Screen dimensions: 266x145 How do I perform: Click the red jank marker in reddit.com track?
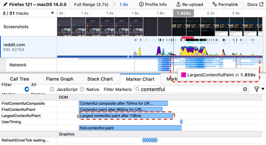(x=187, y=37)
